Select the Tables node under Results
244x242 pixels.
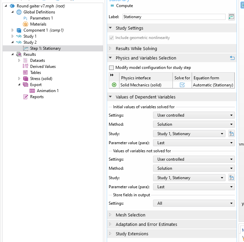pyautogui.click(x=35, y=73)
